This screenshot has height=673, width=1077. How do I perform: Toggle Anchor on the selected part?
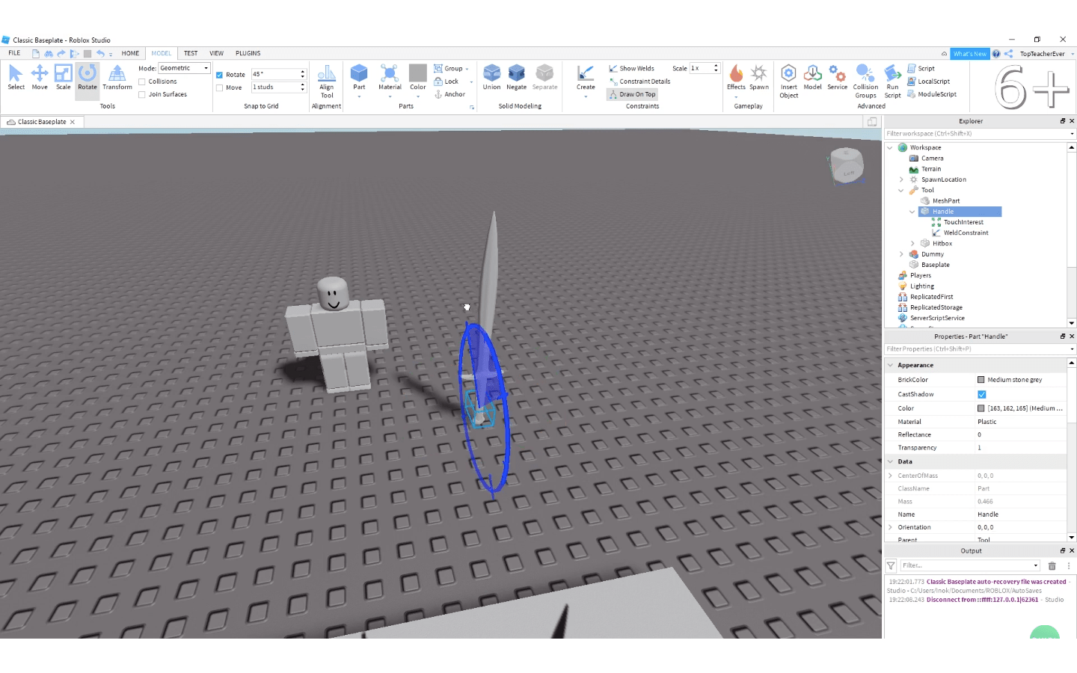[x=449, y=94]
